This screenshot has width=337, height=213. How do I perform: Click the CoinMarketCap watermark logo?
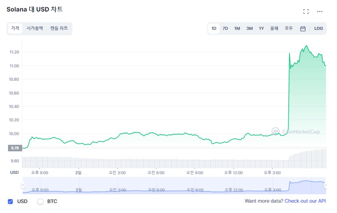(x=295, y=131)
